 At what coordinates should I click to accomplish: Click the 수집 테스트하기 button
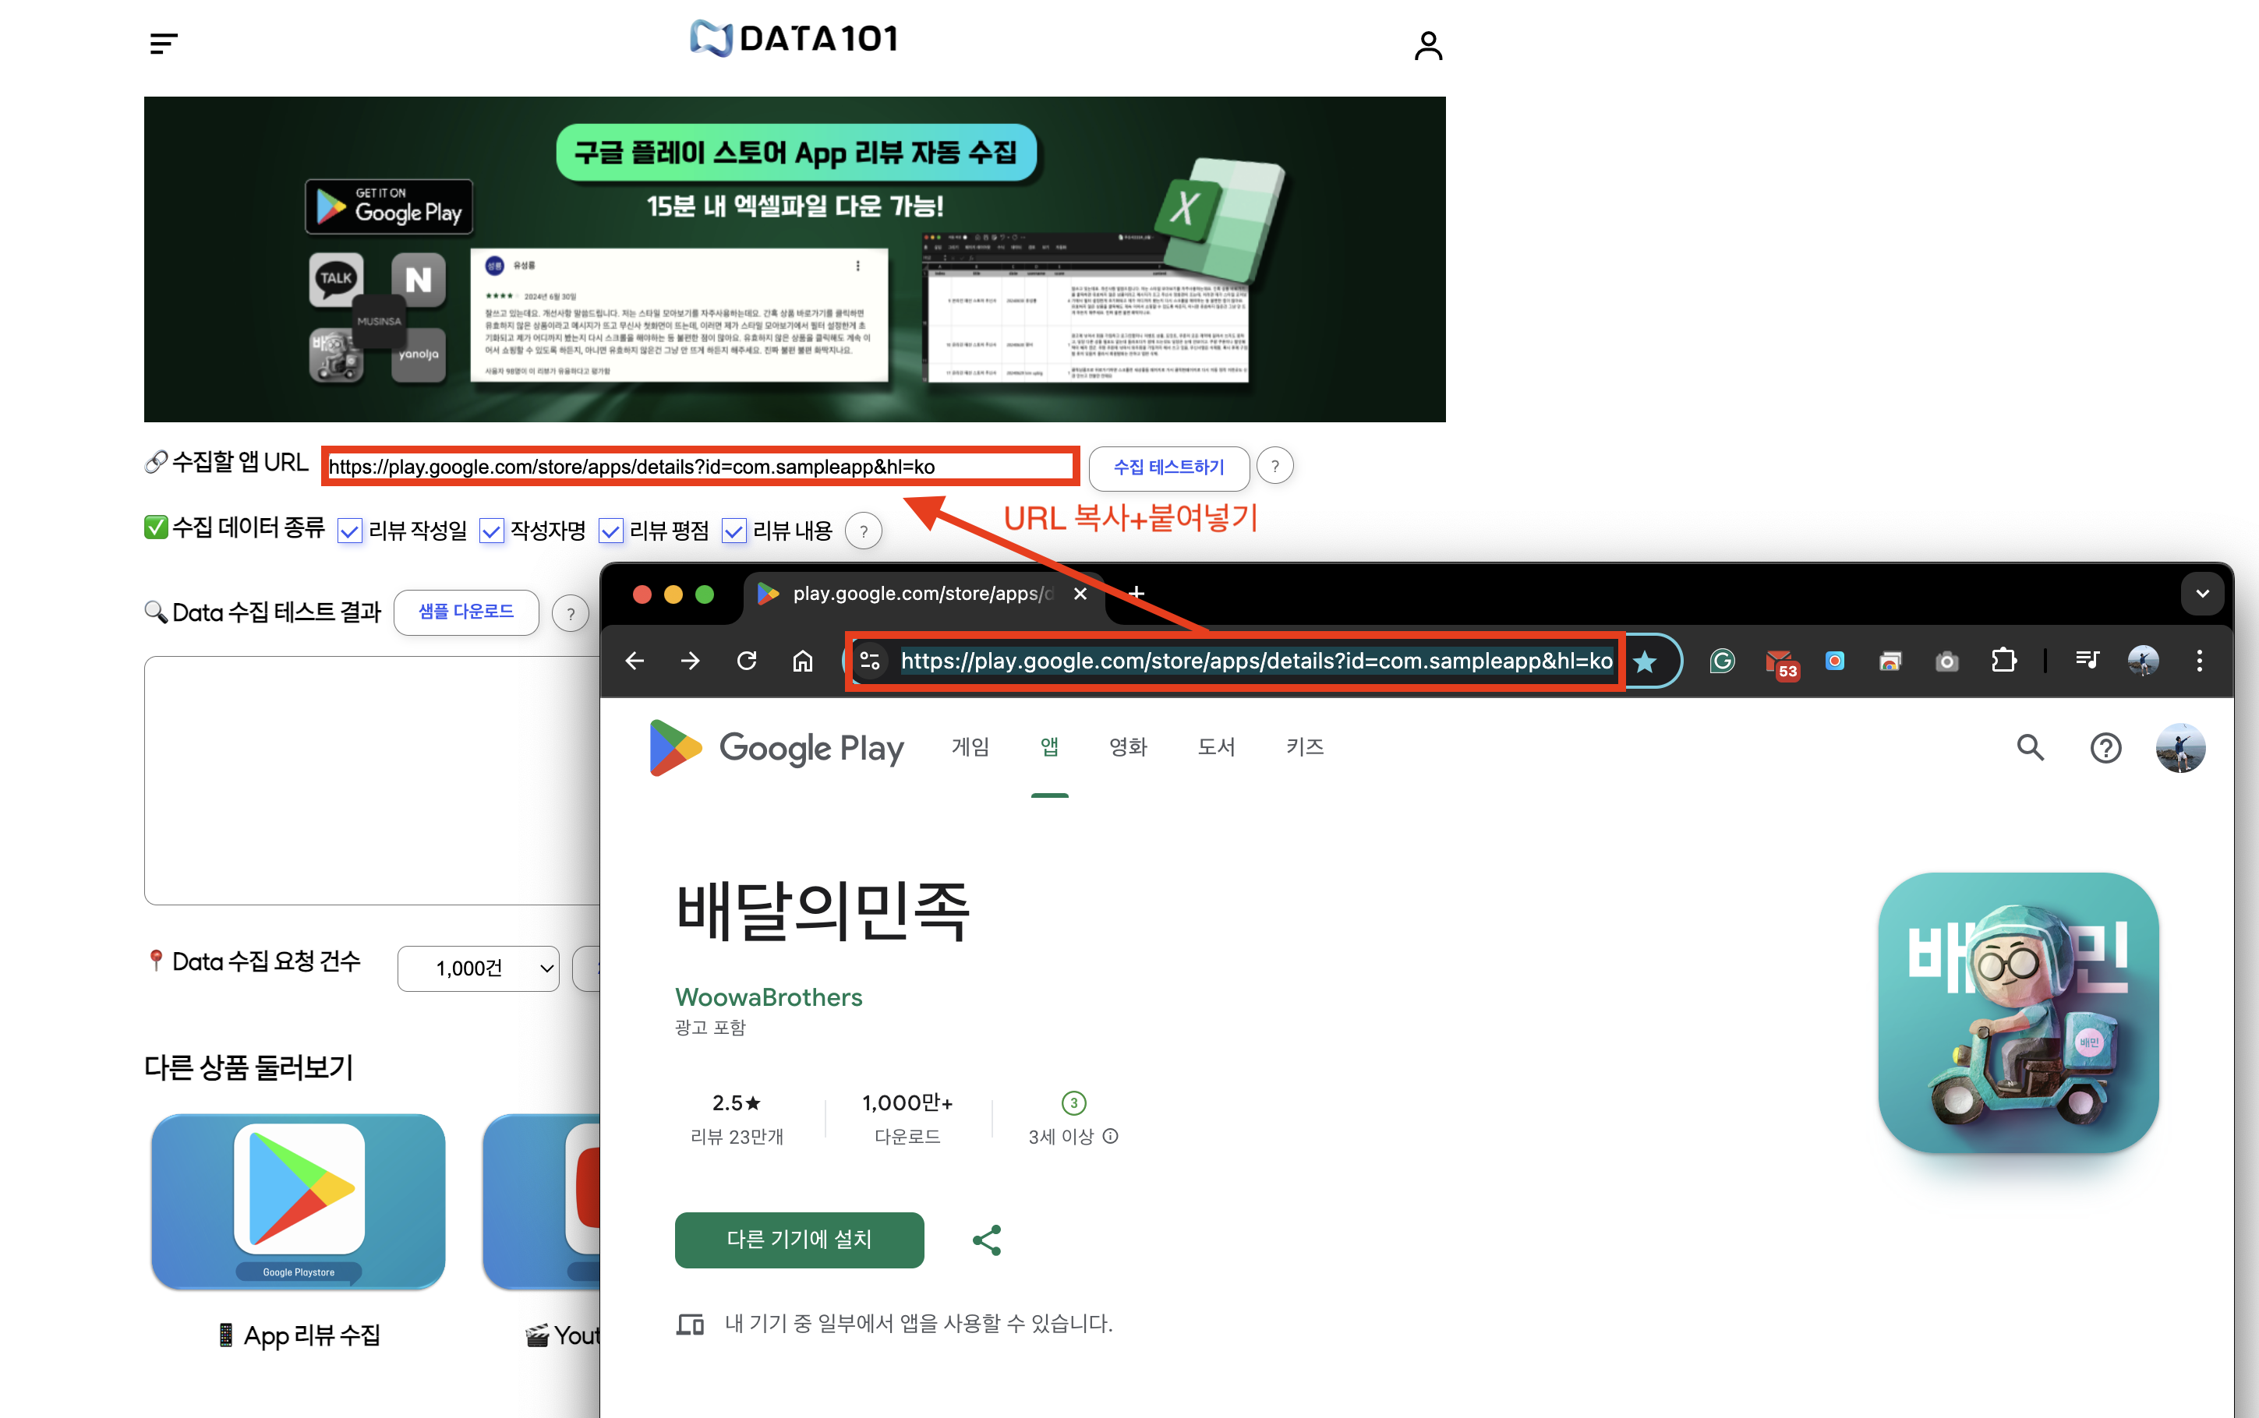1168,467
